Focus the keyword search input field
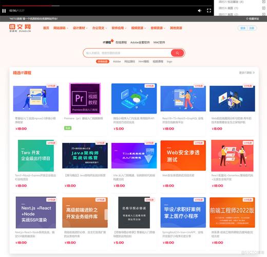The width and height of the screenshot is (267, 257). click(127, 53)
